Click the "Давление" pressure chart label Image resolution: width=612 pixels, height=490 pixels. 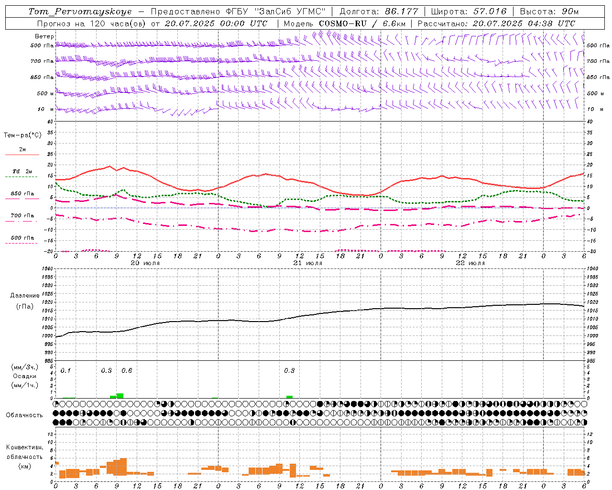coord(25,296)
